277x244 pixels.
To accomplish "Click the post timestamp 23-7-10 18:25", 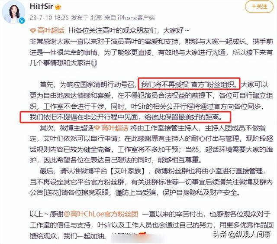I will tap(49, 18).
